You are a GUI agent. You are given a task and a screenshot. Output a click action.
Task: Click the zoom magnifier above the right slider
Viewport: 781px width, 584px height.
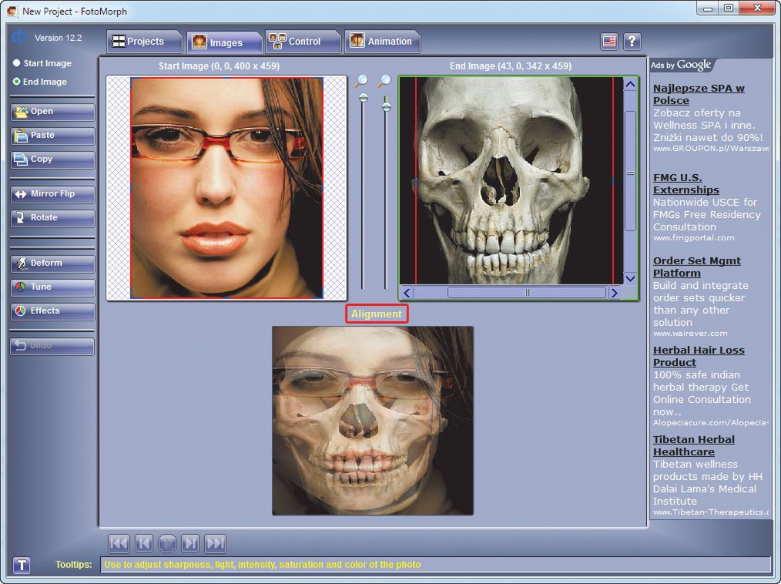pyautogui.click(x=384, y=80)
